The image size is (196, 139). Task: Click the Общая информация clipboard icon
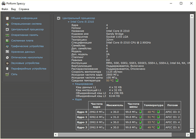pos(7,18)
